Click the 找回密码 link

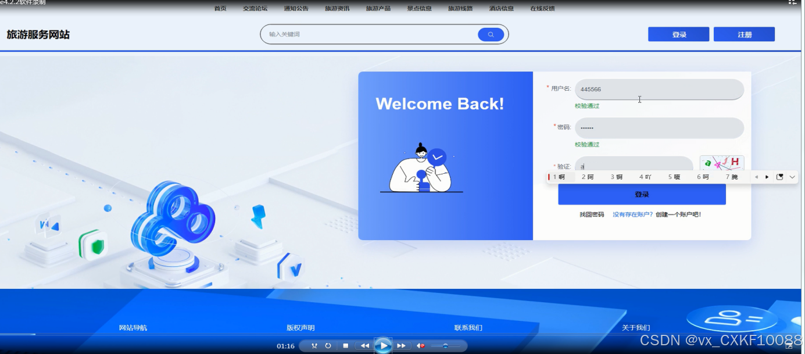coord(592,214)
